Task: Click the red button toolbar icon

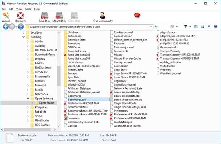Action: pos(137,15)
